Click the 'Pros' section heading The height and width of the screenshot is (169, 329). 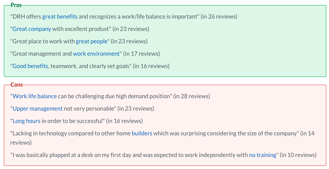16,5
